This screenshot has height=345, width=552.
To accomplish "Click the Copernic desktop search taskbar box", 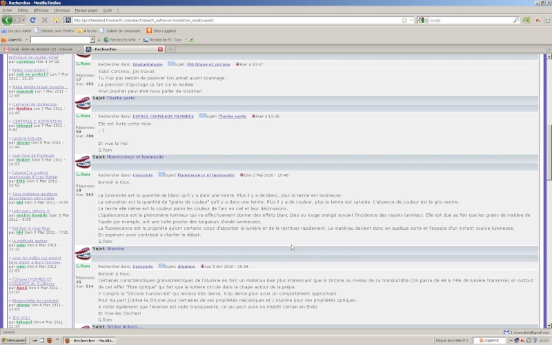I will tap(489, 340).
